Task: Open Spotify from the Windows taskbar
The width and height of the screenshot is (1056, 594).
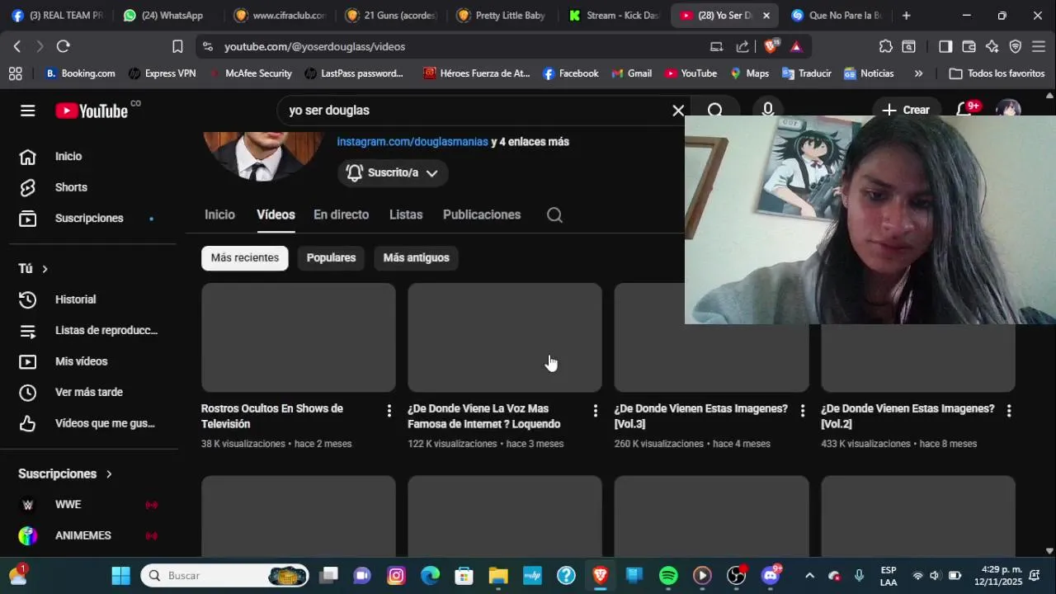Action: tap(668, 575)
